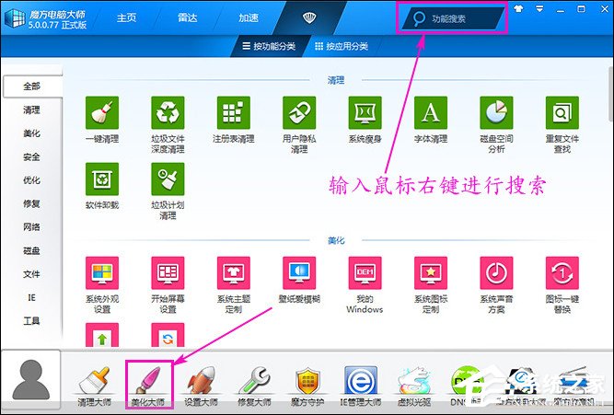Switch to the 雷达 tab
This screenshot has height=415, width=614.
tap(187, 18)
